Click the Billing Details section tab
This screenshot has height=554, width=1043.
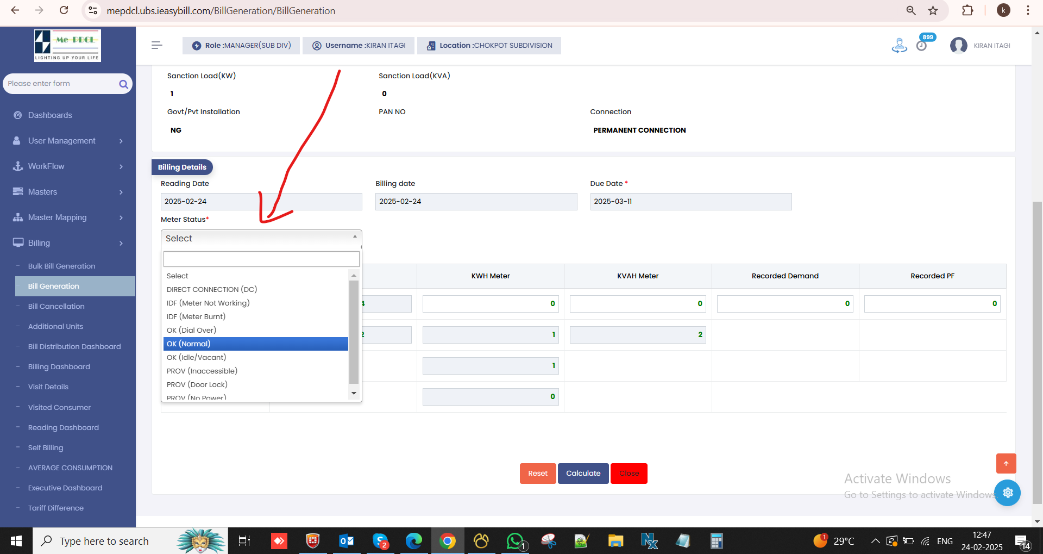tap(182, 167)
